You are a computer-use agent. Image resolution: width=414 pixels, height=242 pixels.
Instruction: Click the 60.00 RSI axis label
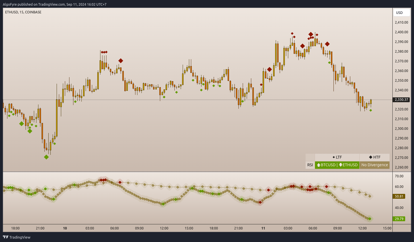[x=399, y=187]
